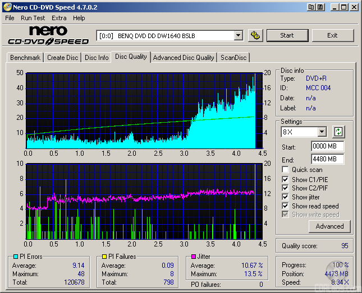Switch to the ScanDisc tab

[233, 58]
